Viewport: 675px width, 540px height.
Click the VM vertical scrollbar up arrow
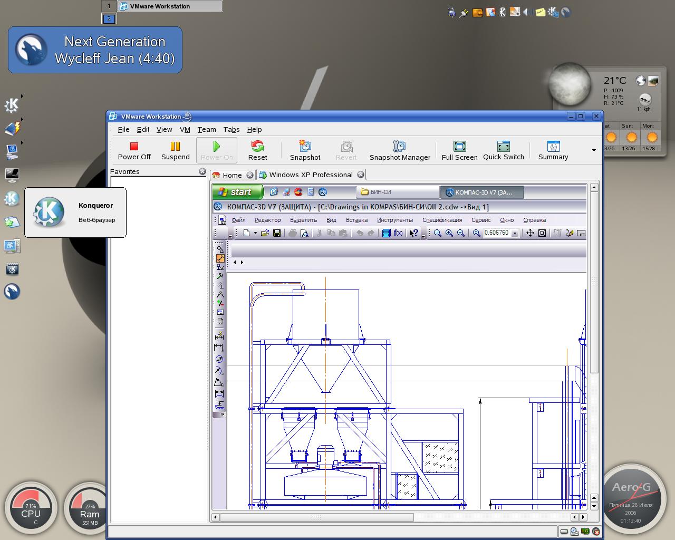594,187
